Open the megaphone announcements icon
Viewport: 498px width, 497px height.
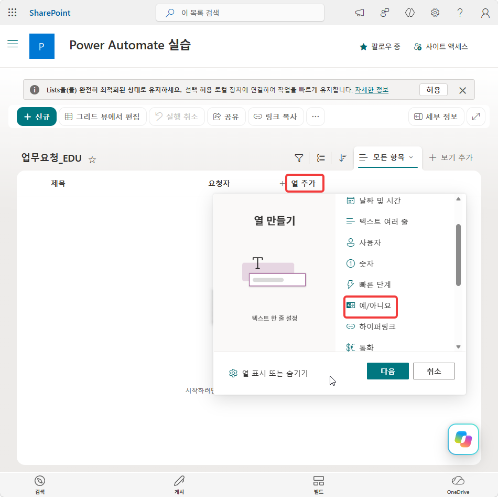coord(360,13)
